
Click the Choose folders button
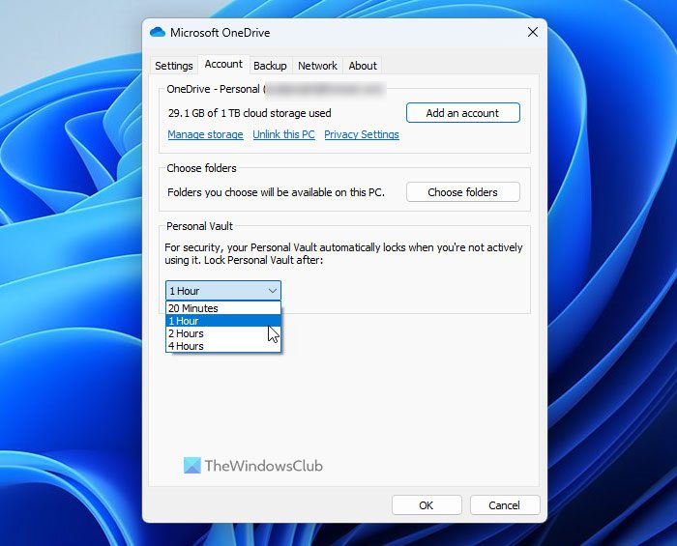(x=463, y=192)
